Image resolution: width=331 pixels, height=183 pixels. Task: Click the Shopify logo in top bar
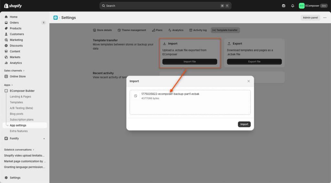13,6
